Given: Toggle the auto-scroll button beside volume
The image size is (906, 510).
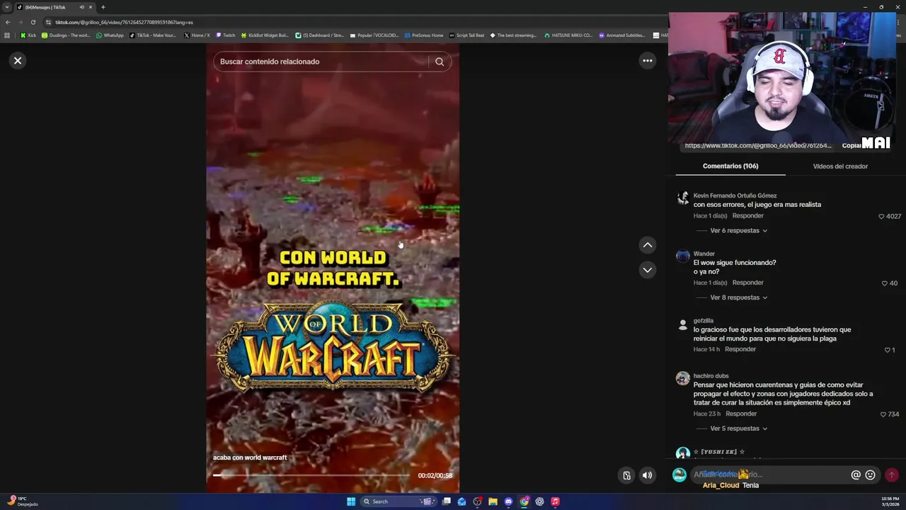Looking at the screenshot, I should tap(626, 475).
